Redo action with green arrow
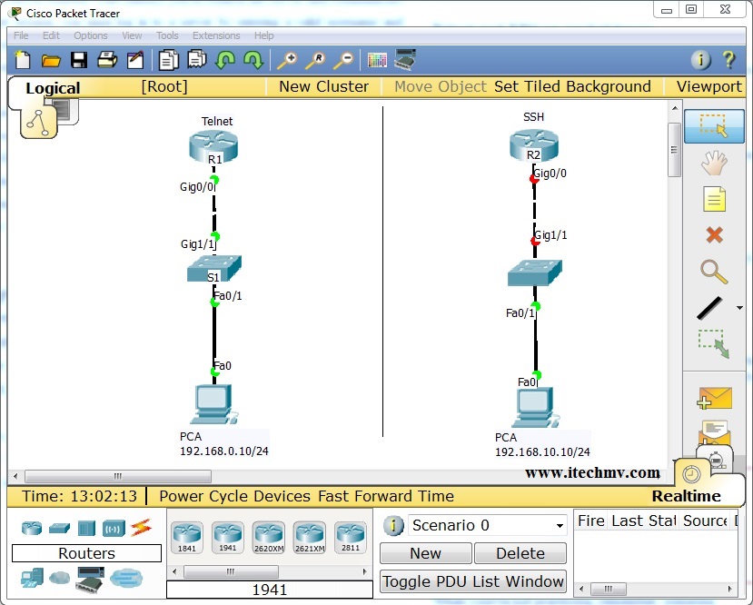Viewport: 753px width, 605px height. [x=253, y=61]
